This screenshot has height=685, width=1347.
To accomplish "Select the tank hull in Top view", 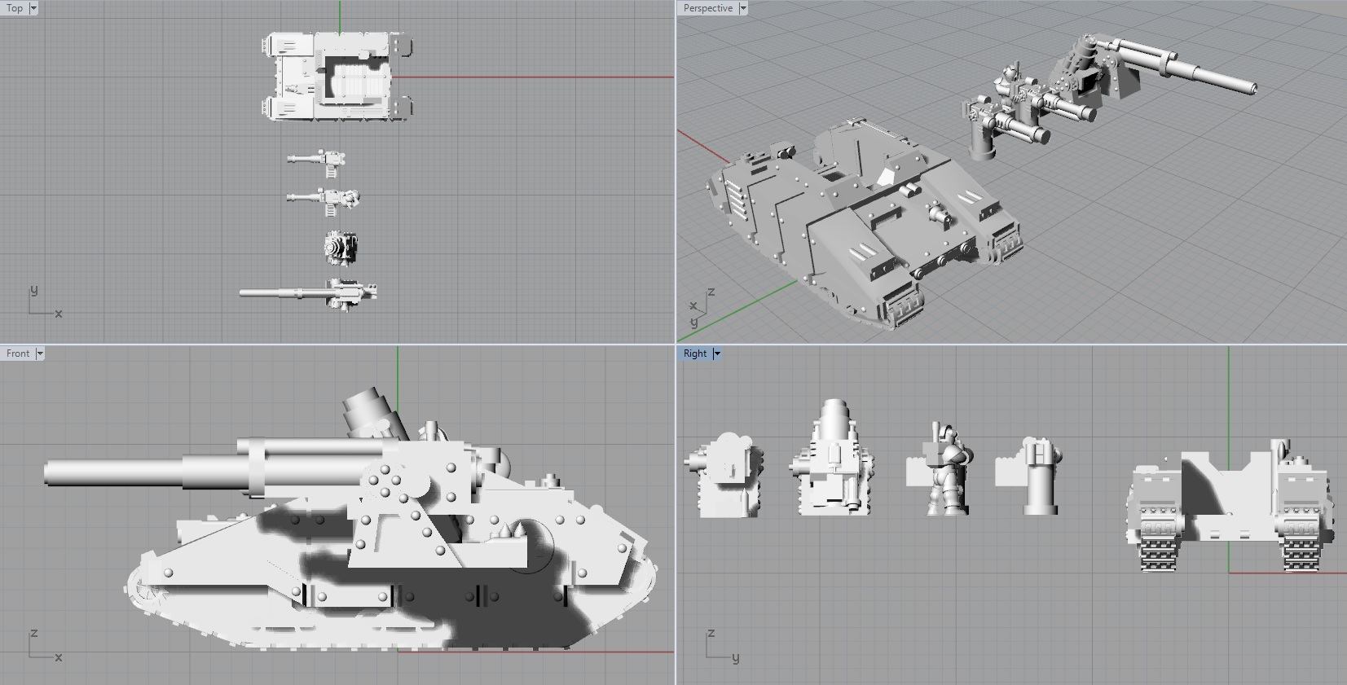I will [335, 77].
